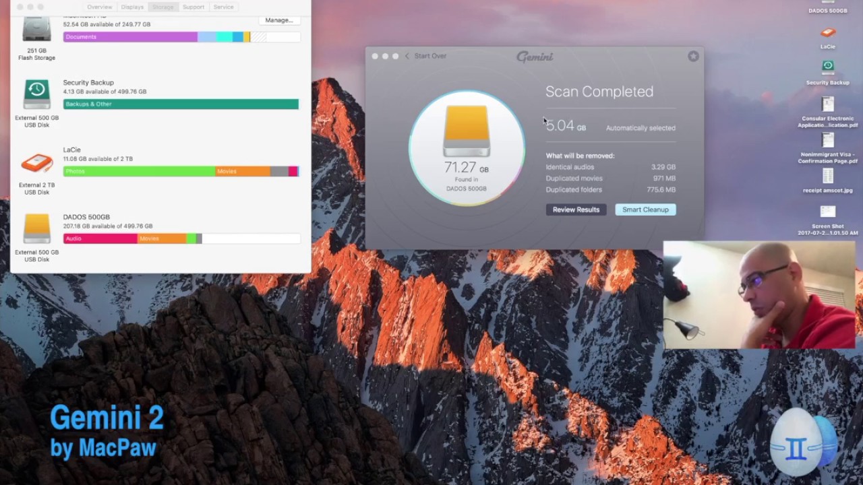Click '207.18 GB available of 499.76 GB' text
This screenshot has width=863, height=485.
108,226
